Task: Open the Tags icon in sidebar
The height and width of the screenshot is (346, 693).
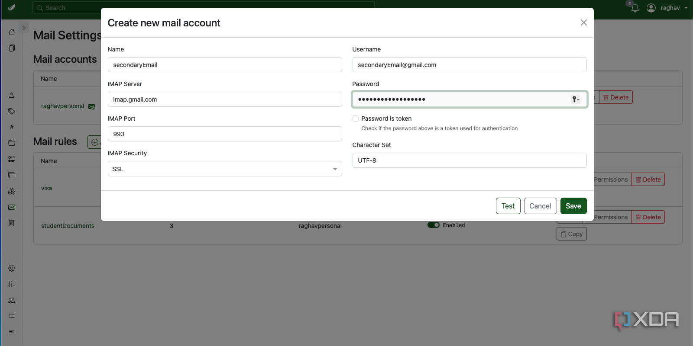Action: click(12, 111)
